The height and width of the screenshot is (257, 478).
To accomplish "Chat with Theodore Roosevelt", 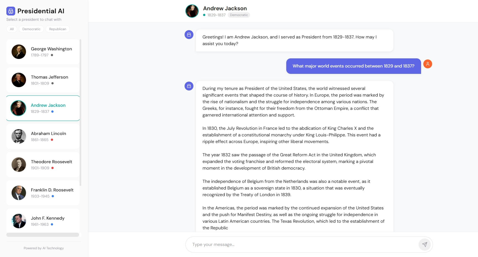I will [43, 165].
